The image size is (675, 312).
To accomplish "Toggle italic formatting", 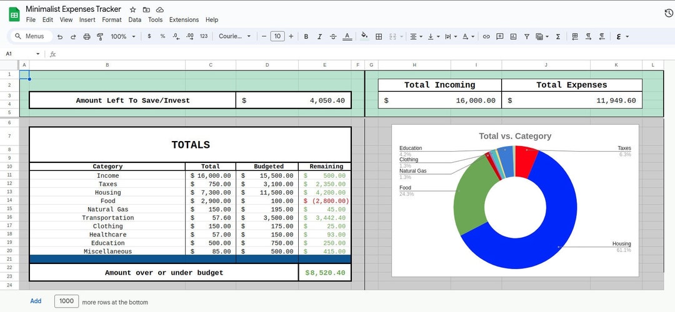I will [x=319, y=37].
